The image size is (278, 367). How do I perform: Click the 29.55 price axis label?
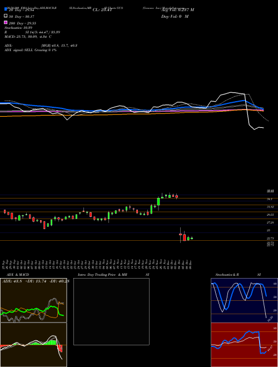point(271,215)
